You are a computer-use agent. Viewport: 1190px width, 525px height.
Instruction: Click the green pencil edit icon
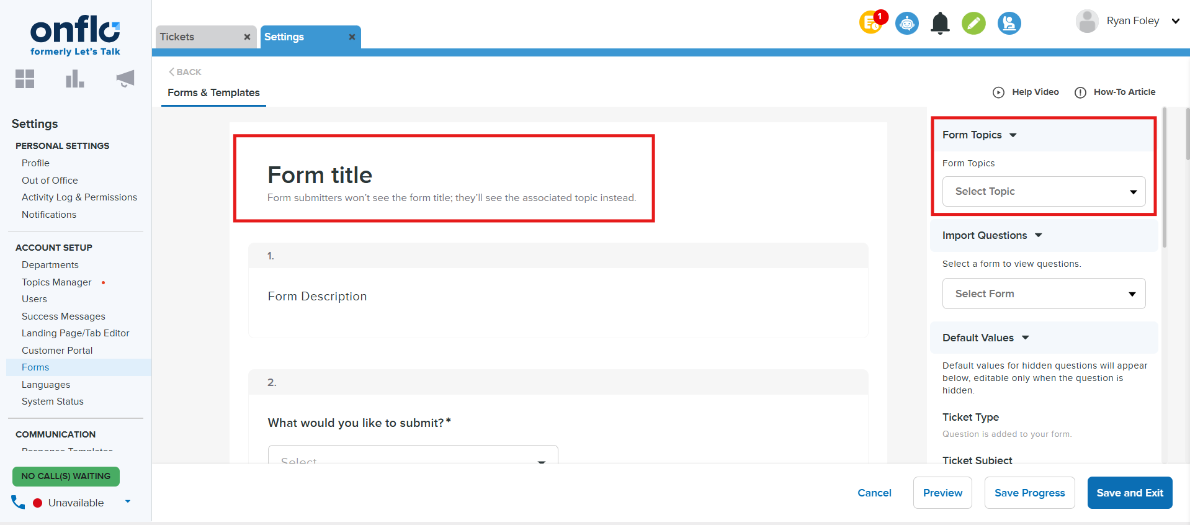(973, 24)
